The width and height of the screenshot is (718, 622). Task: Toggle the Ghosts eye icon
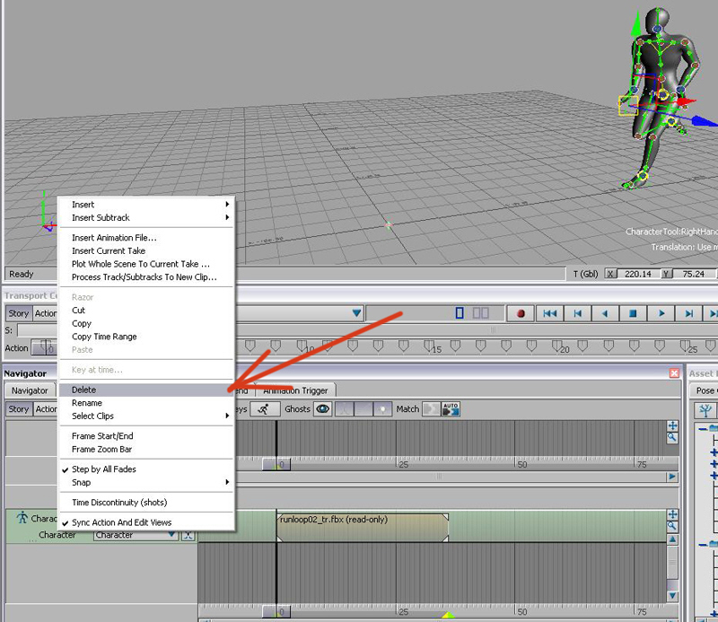(321, 409)
